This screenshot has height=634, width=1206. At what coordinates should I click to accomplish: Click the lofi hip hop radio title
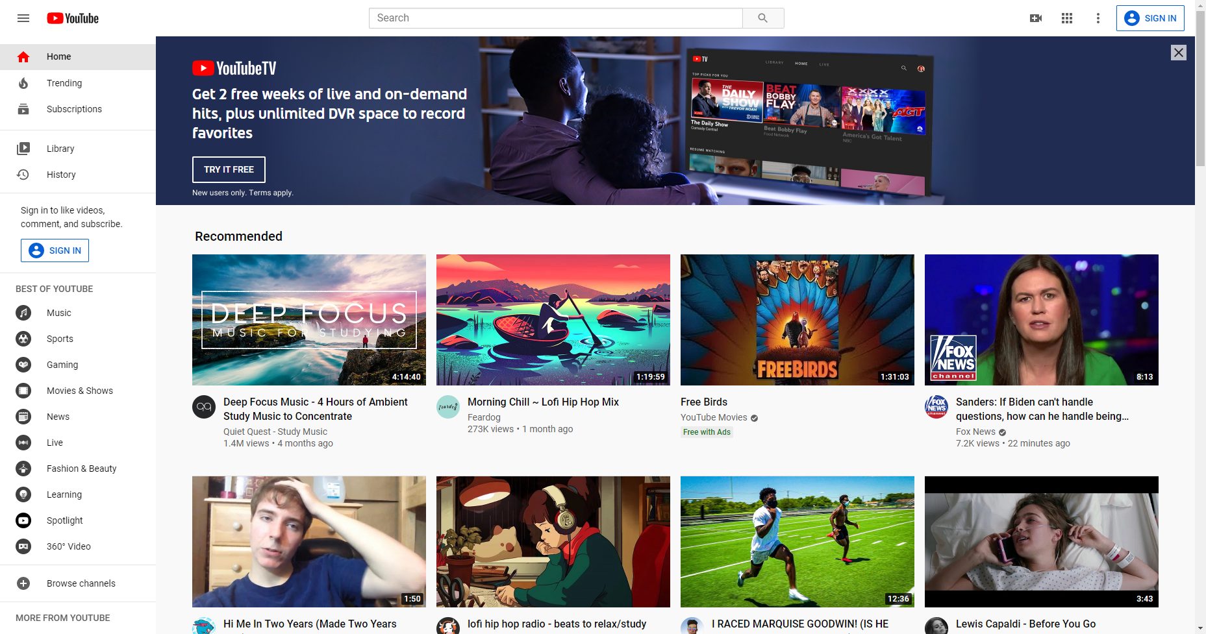(x=557, y=624)
